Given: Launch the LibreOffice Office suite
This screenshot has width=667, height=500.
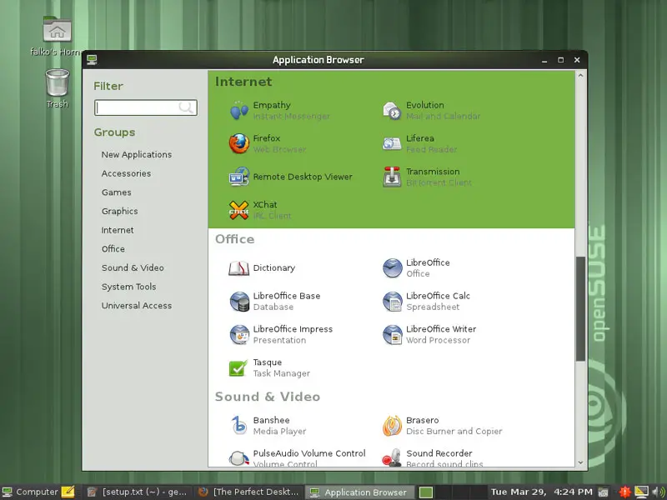Looking at the screenshot, I should (x=416, y=268).
